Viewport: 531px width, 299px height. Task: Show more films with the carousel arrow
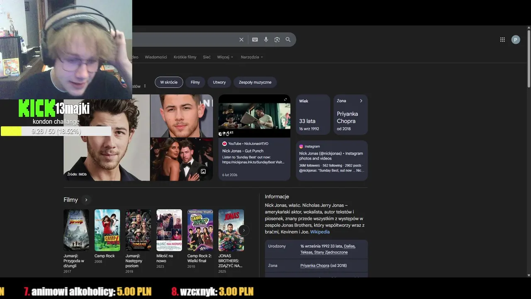click(x=244, y=230)
